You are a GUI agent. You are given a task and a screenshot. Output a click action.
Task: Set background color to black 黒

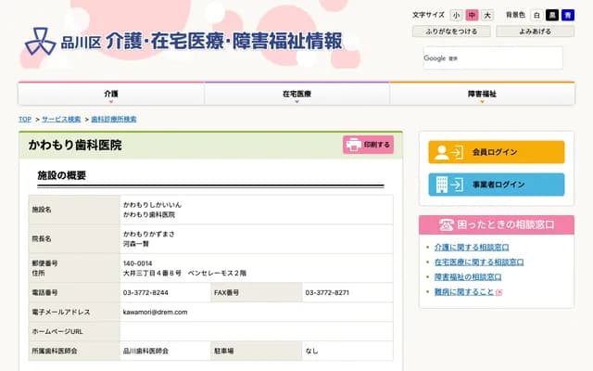(x=552, y=16)
